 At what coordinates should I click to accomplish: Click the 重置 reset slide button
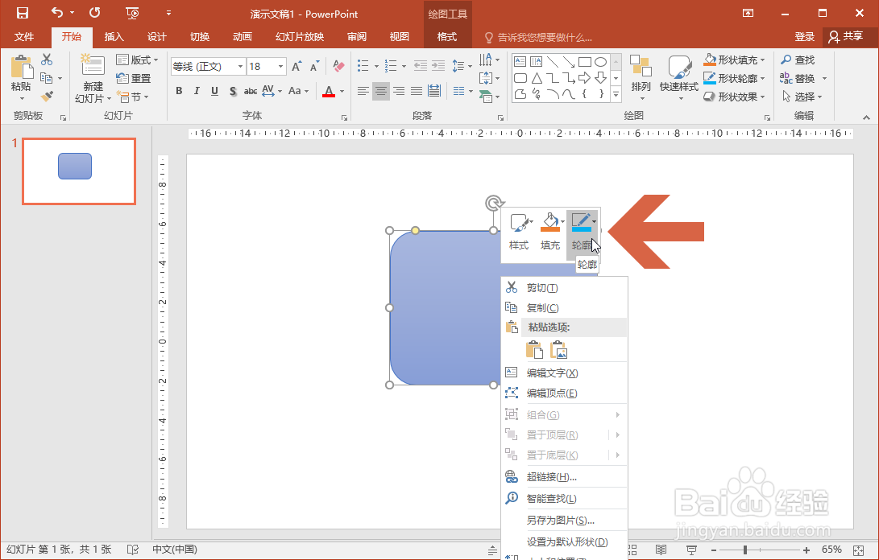point(134,78)
